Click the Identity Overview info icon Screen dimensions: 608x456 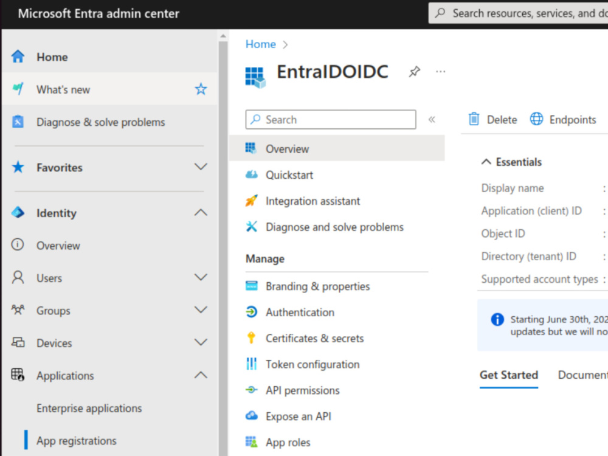pyautogui.click(x=18, y=244)
